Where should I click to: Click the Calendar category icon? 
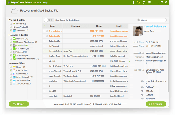[14, 70]
